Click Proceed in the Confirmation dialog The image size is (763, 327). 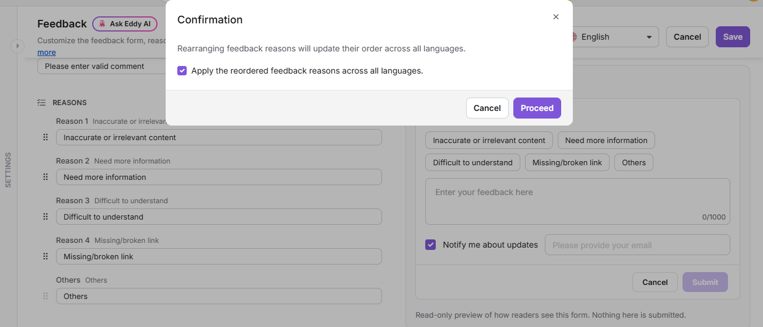coord(537,108)
